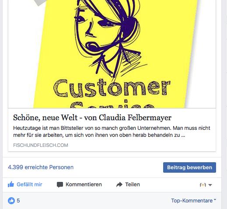Open the Customer Service preview image

112,54
